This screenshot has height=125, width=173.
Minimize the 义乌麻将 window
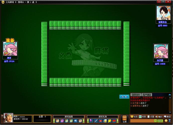159,1
